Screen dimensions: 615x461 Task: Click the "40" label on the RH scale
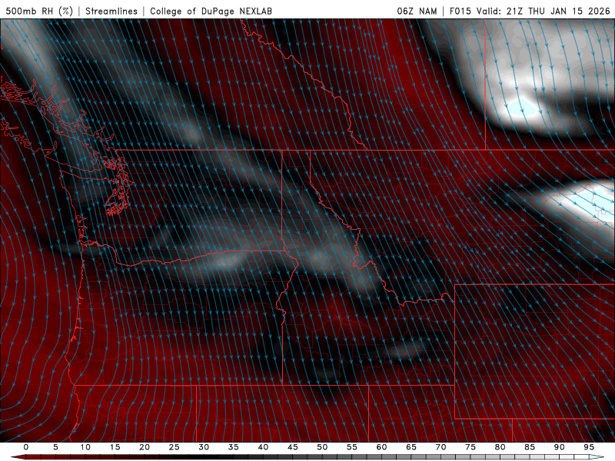coord(263,447)
